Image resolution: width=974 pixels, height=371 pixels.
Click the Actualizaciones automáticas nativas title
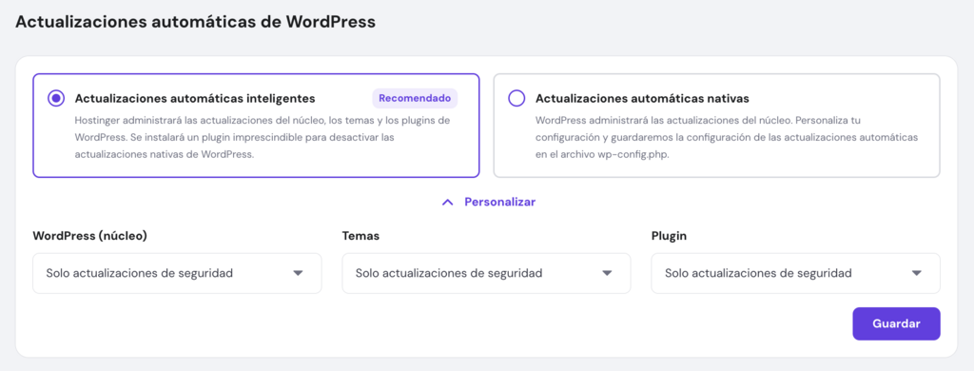tap(642, 98)
